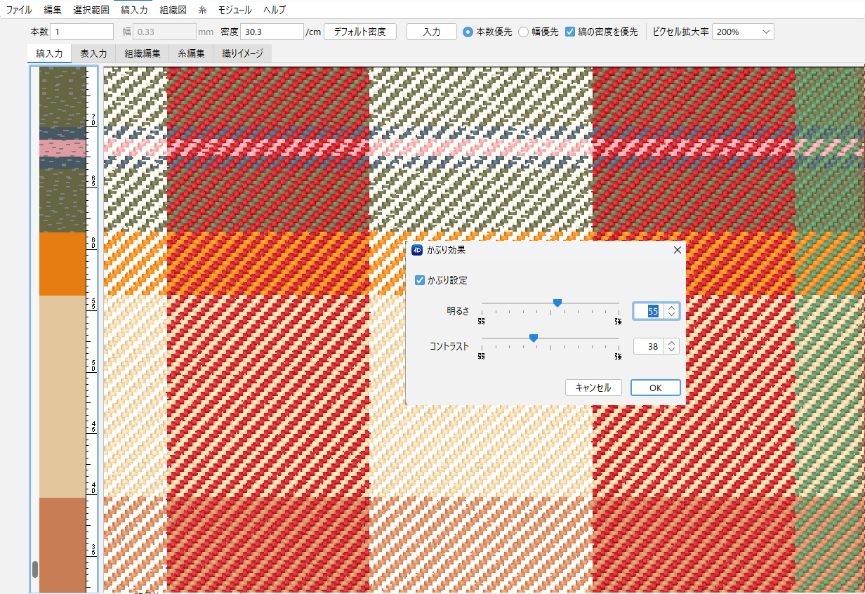Uncheck the かぶり設定 checkbox
This screenshot has height=594, width=865.
tap(420, 280)
